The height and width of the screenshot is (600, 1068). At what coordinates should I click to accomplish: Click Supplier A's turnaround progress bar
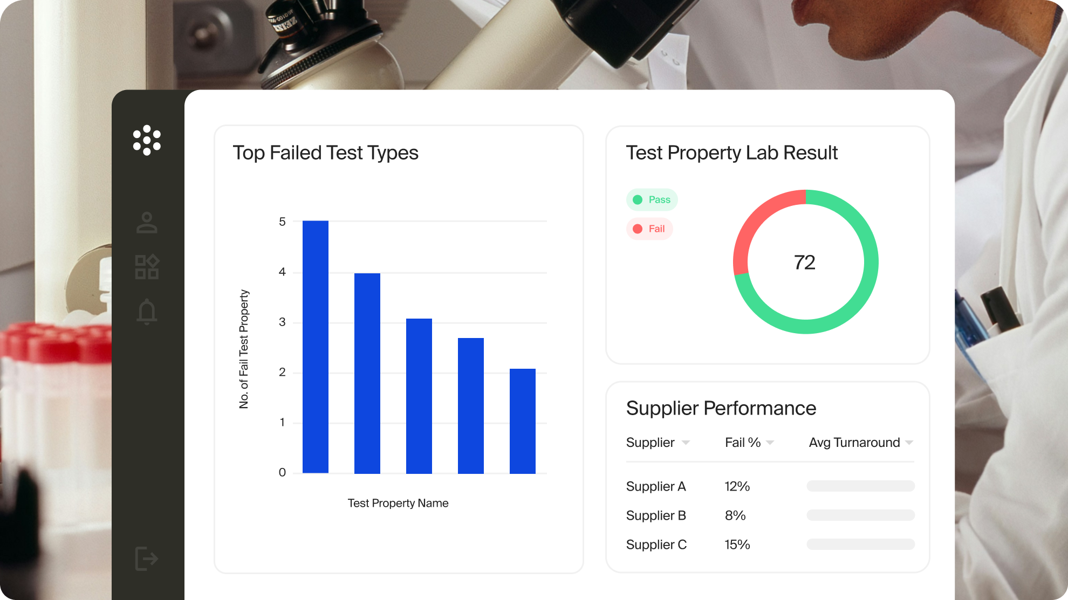(x=860, y=486)
